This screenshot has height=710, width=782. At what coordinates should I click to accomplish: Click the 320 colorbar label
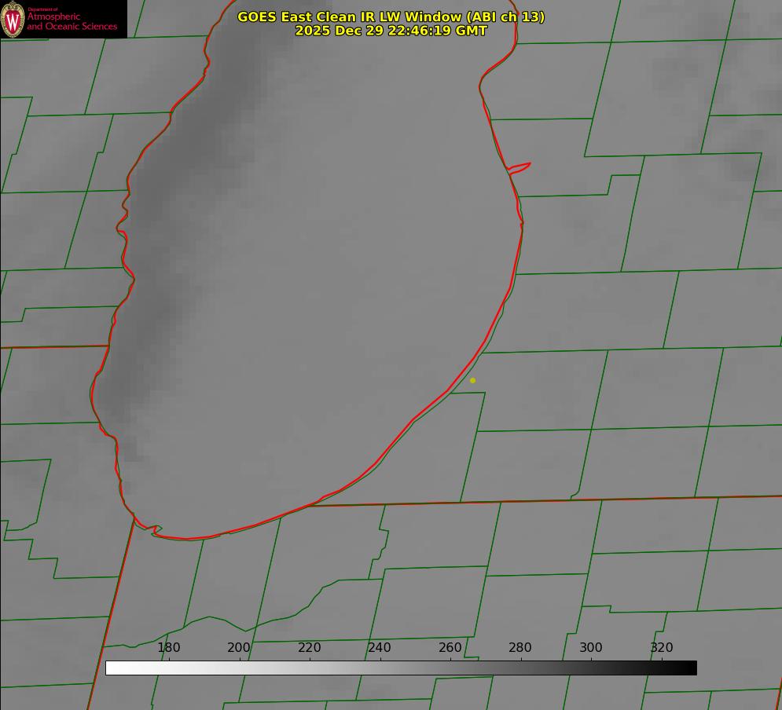coord(662,647)
